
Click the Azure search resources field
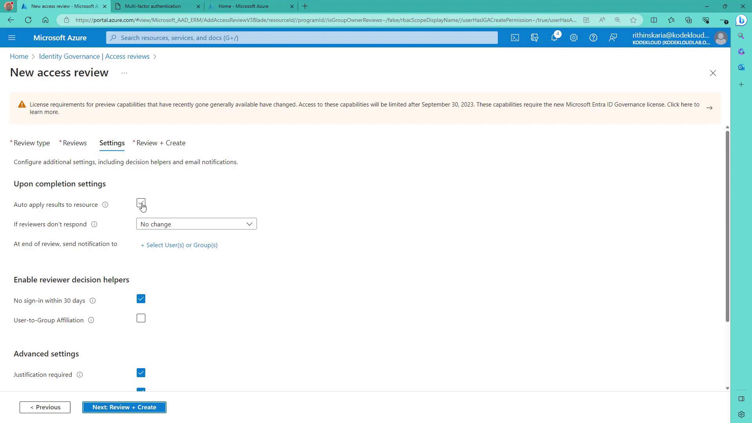click(302, 38)
